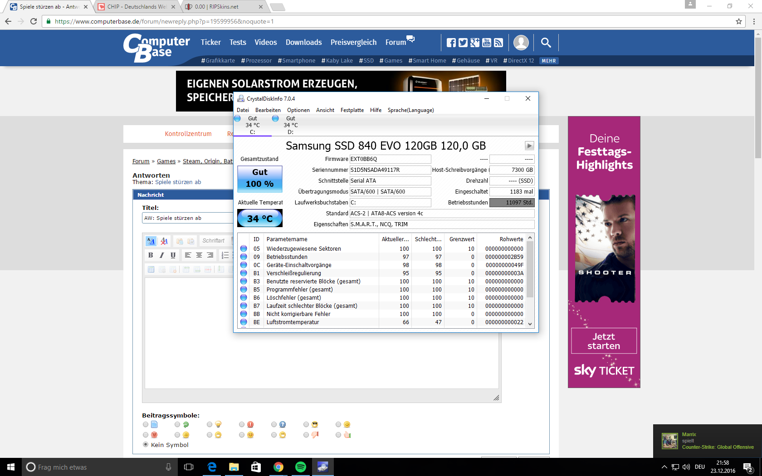Select the document post icon radio
762x476 pixels.
pos(146,424)
